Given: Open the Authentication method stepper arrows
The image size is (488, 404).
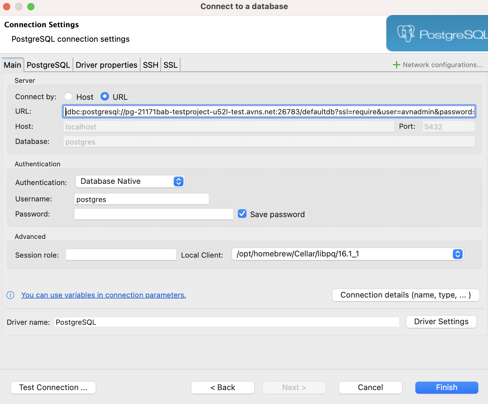Looking at the screenshot, I should point(179,181).
